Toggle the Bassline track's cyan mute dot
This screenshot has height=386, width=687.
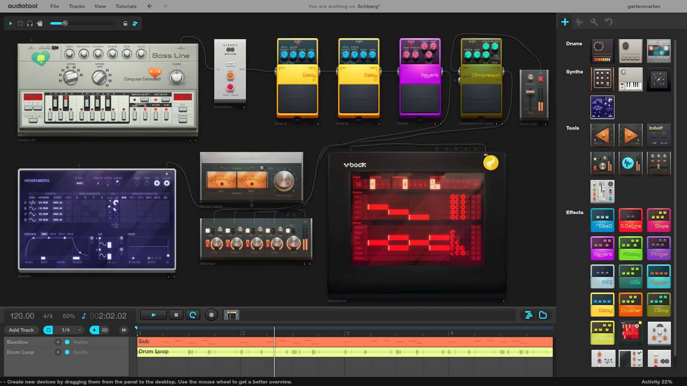pyautogui.click(x=67, y=342)
